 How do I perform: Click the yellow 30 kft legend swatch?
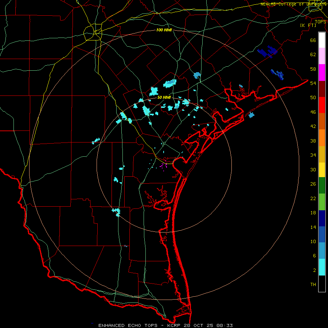tap(322, 169)
